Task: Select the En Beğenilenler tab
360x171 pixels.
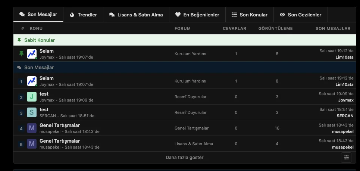Action: pyautogui.click(x=197, y=15)
